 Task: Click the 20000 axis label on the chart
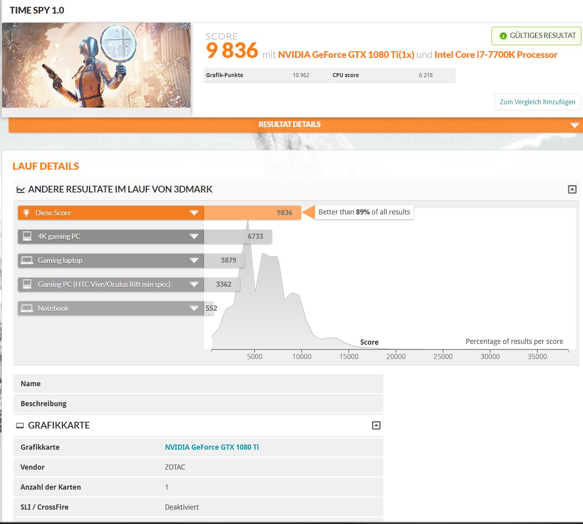coord(396,357)
